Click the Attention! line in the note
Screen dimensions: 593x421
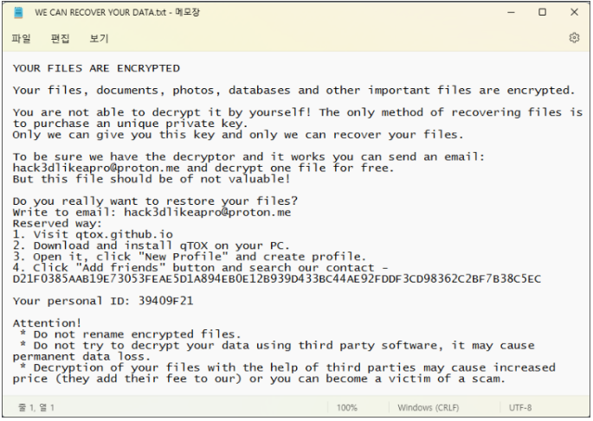click(x=47, y=323)
